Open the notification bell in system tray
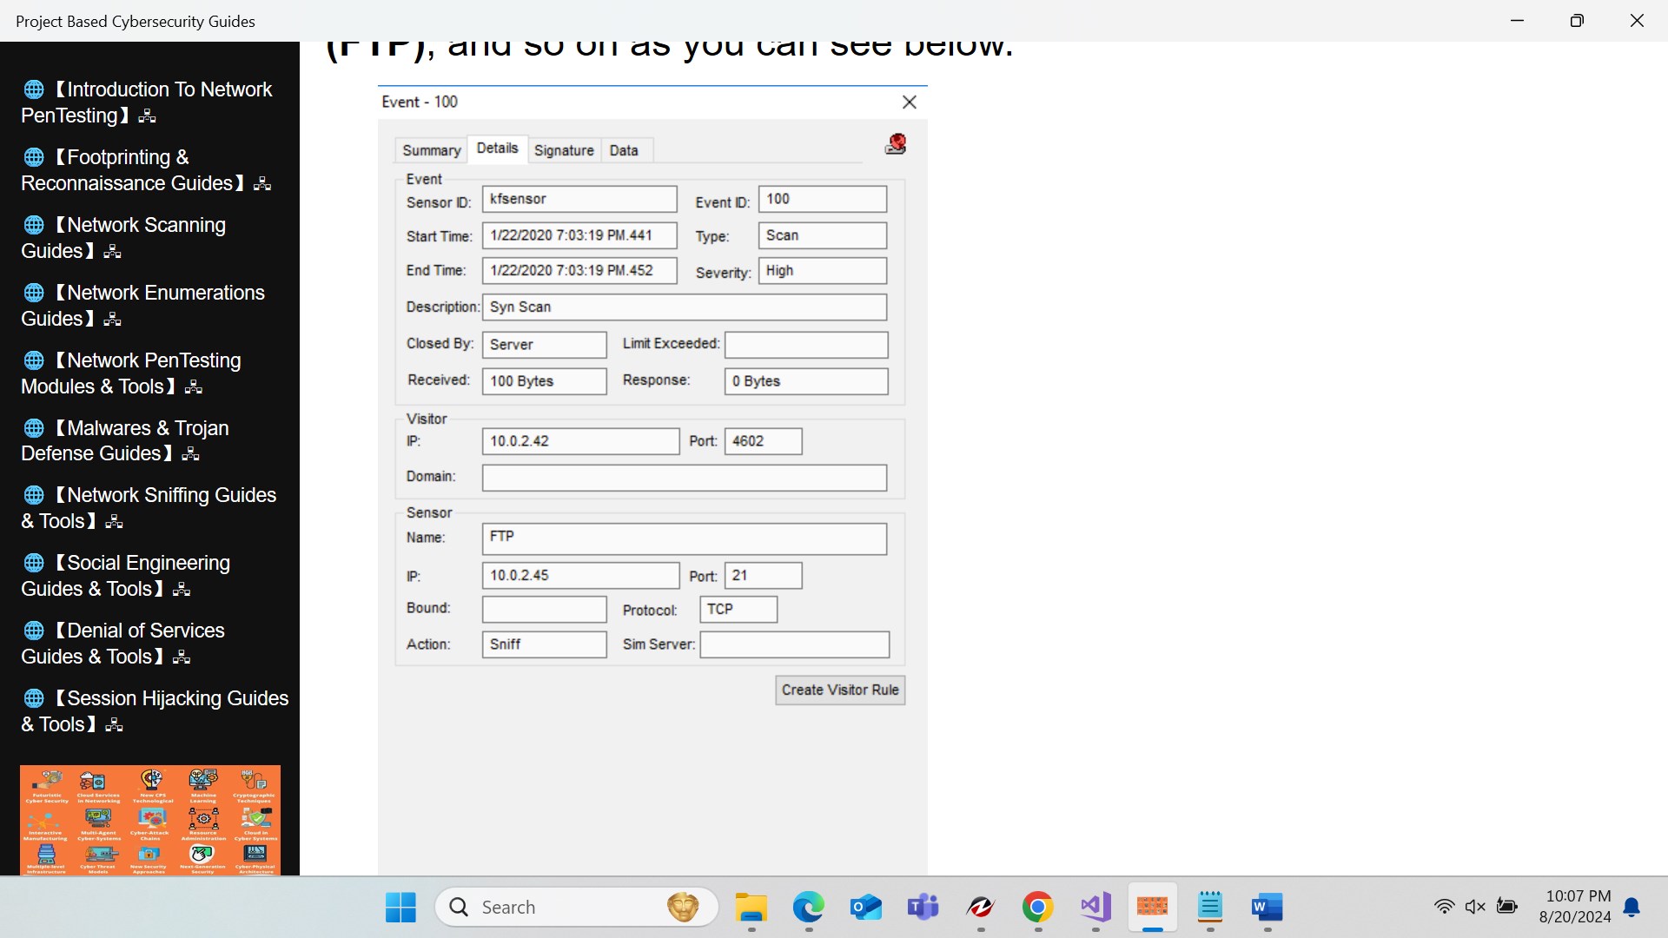 pyautogui.click(x=1632, y=908)
